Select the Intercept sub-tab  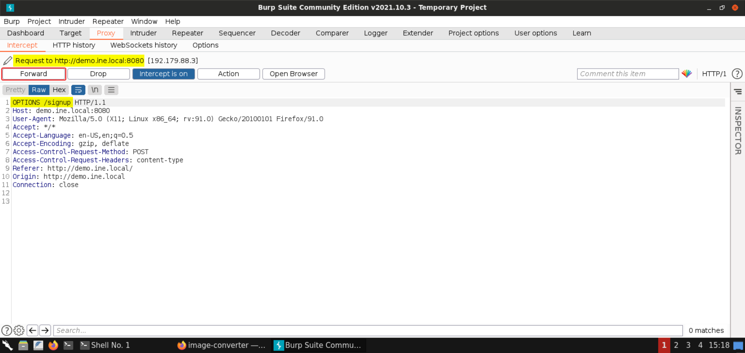pyautogui.click(x=23, y=45)
